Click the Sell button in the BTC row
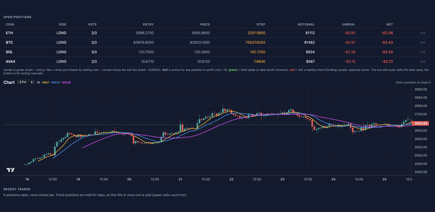Screen dimensions: 435x212 (423, 42)
